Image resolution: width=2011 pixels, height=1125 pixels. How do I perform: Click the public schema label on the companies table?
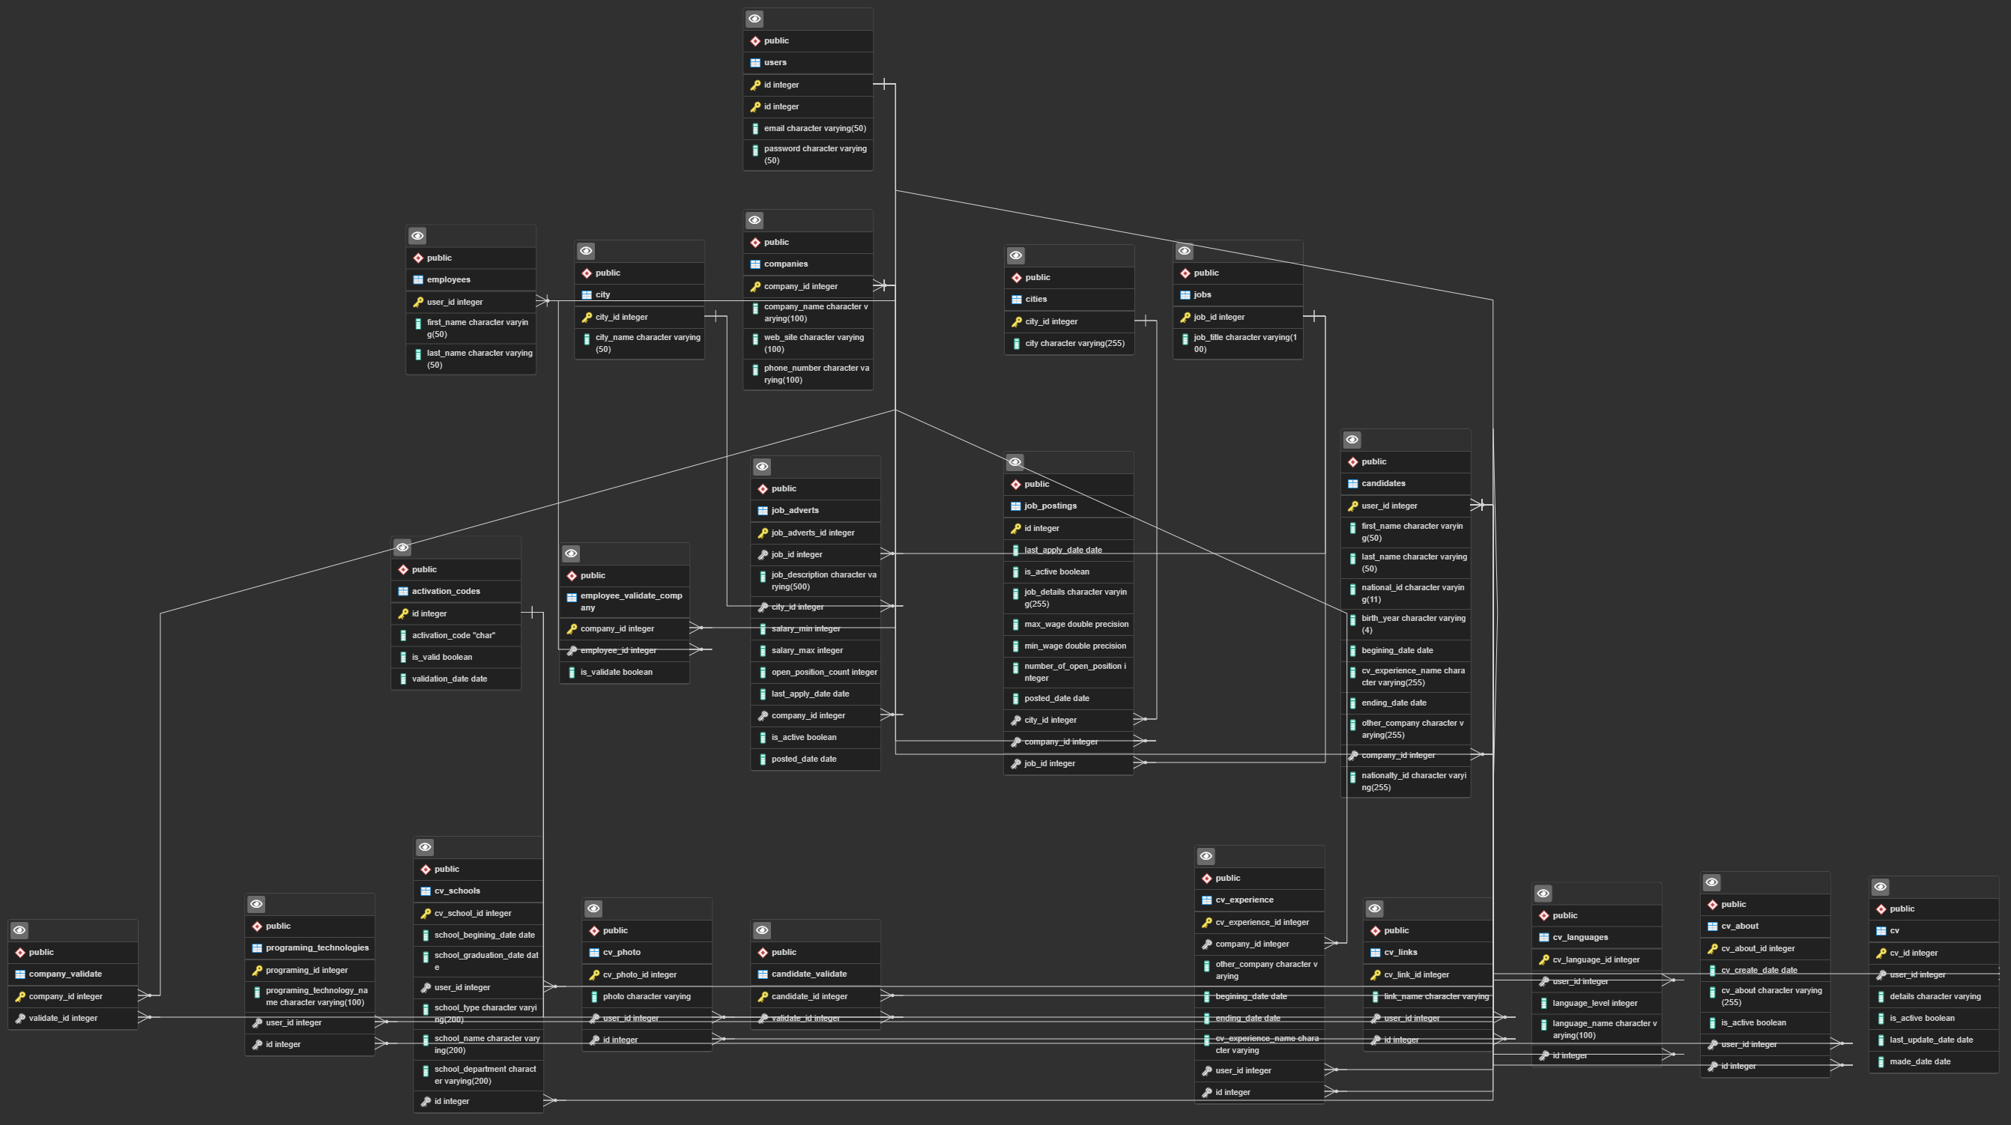tap(775, 242)
